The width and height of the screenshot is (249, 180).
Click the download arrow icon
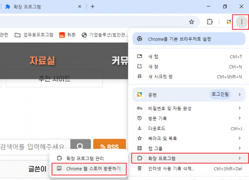(139, 128)
